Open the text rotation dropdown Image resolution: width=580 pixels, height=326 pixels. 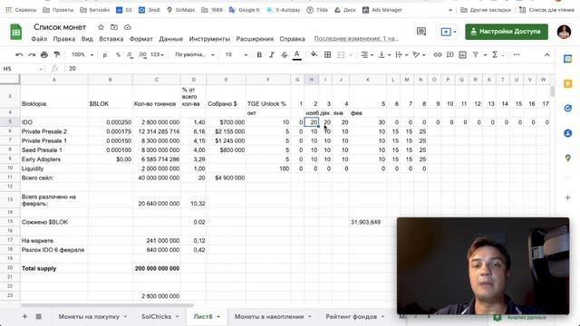[x=419, y=54]
